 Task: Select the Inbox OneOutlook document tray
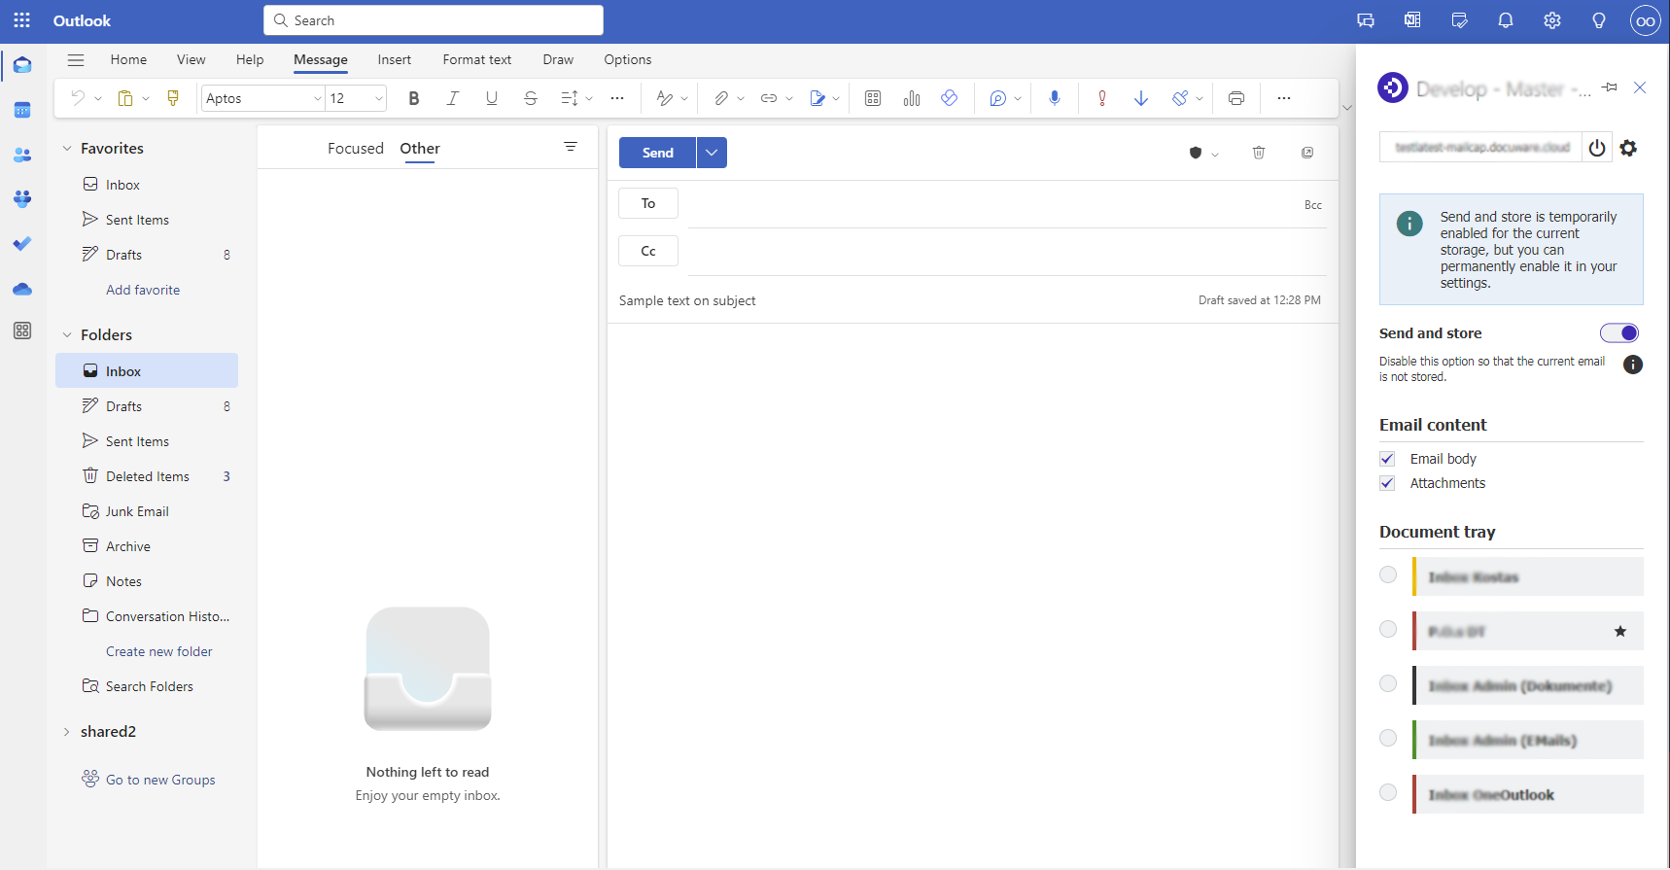[1388, 793]
